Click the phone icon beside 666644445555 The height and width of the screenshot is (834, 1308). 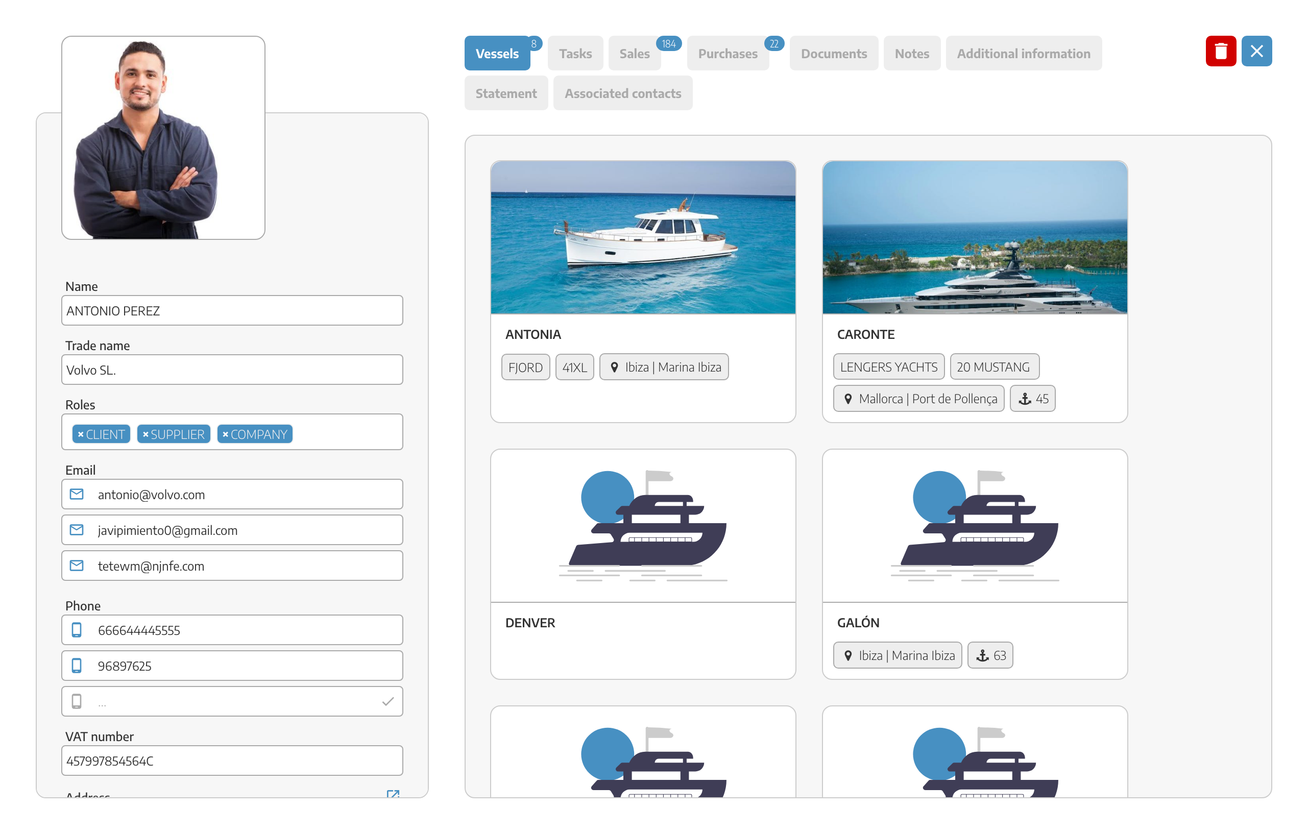[x=77, y=630]
